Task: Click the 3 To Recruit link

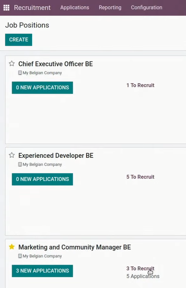Action: (x=140, y=269)
